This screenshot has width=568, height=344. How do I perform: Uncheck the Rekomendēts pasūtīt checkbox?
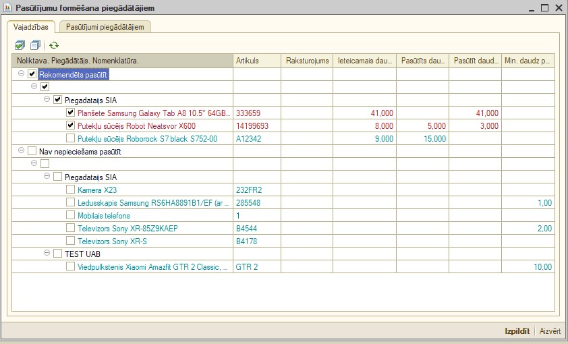32,74
